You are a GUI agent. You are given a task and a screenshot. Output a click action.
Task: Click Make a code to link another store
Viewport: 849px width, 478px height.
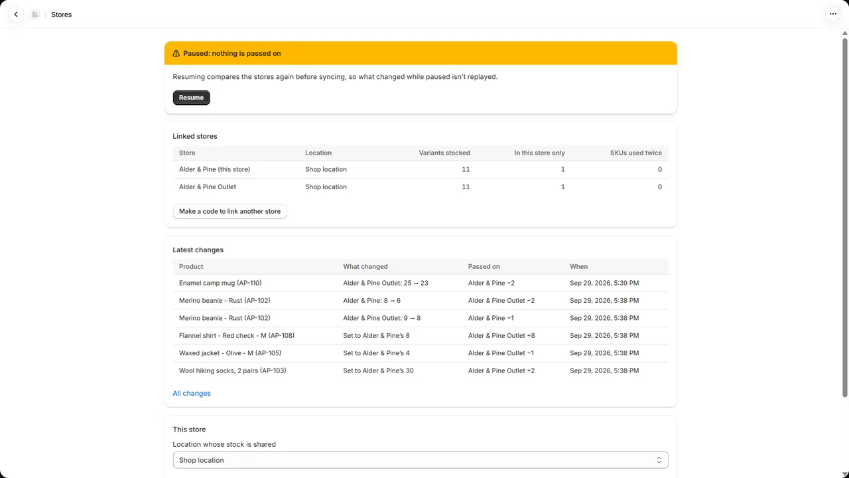(x=229, y=211)
